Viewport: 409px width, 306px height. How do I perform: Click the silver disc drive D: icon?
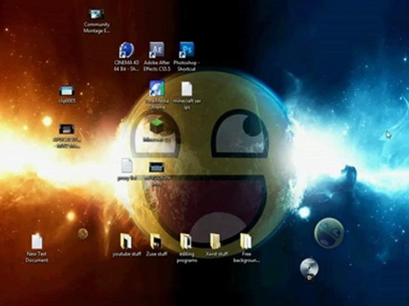[x=309, y=269]
